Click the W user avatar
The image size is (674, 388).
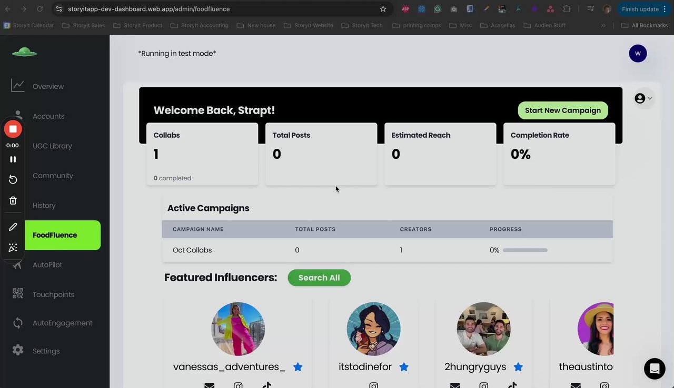click(638, 53)
